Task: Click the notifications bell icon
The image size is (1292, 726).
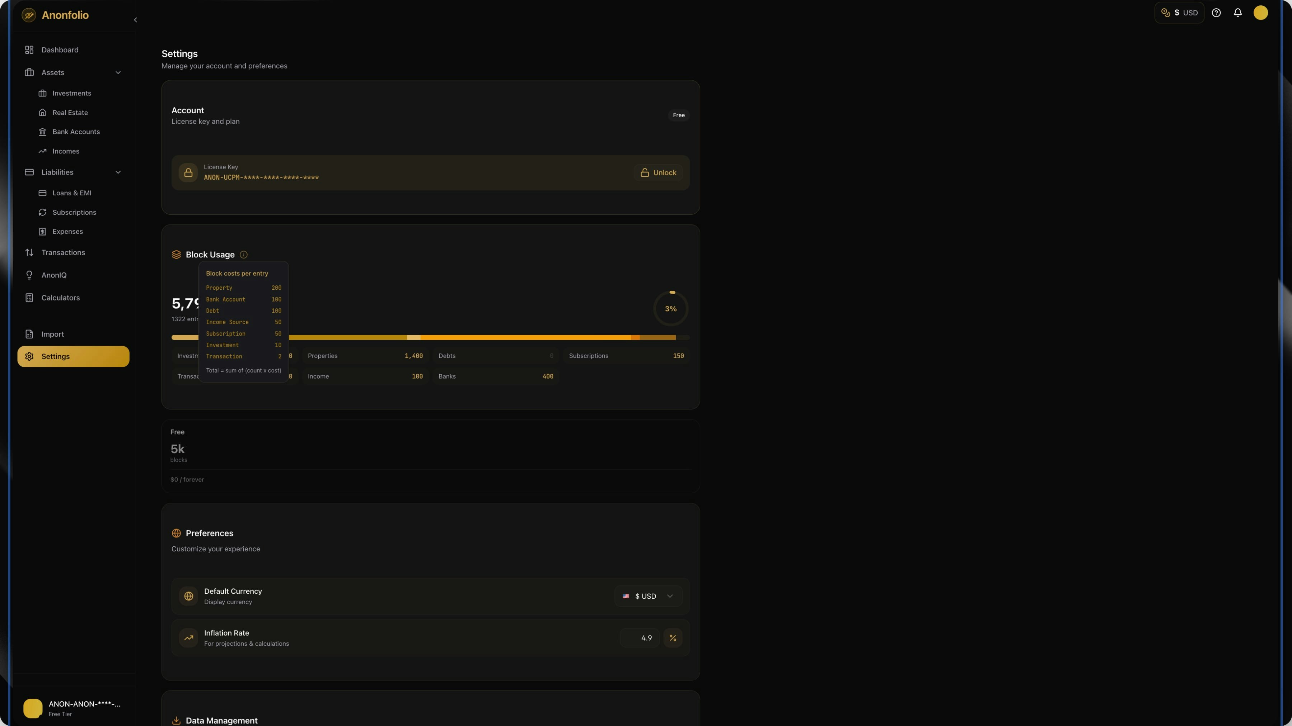Action: pos(1238,13)
